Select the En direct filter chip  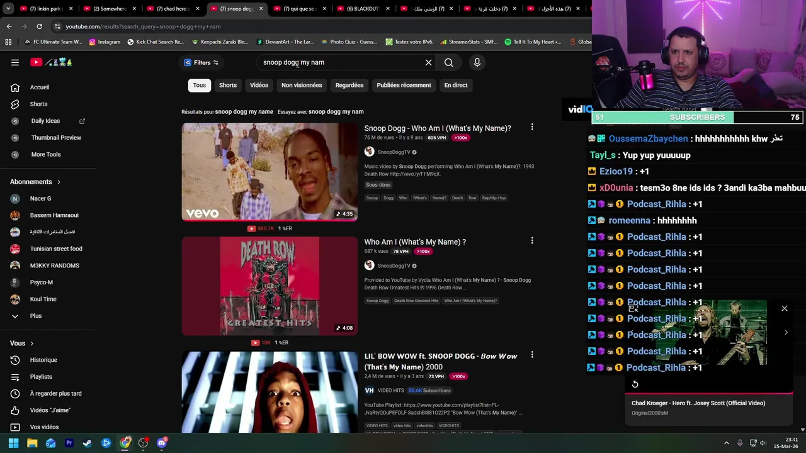[x=456, y=85]
